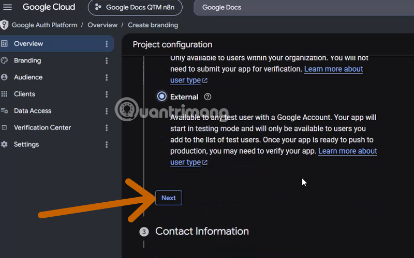Click the Clients grid icon
The height and width of the screenshot is (258, 414).
(x=4, y=94)
